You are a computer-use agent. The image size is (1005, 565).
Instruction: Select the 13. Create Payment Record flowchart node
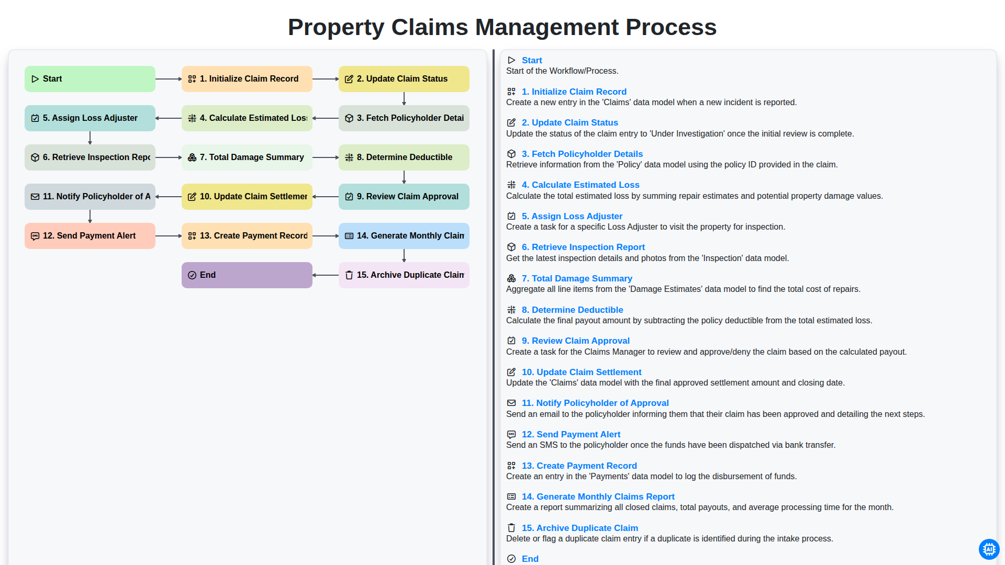tap(247, 236)
